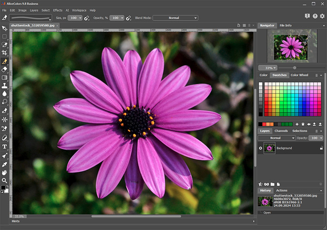Switch to the Actions tab

282,190
